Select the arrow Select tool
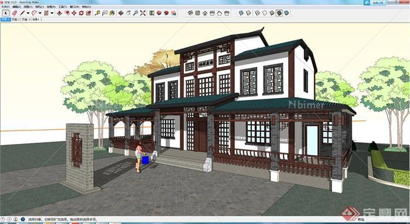Screen dimensions: 410x224 [x=6, y=13]
